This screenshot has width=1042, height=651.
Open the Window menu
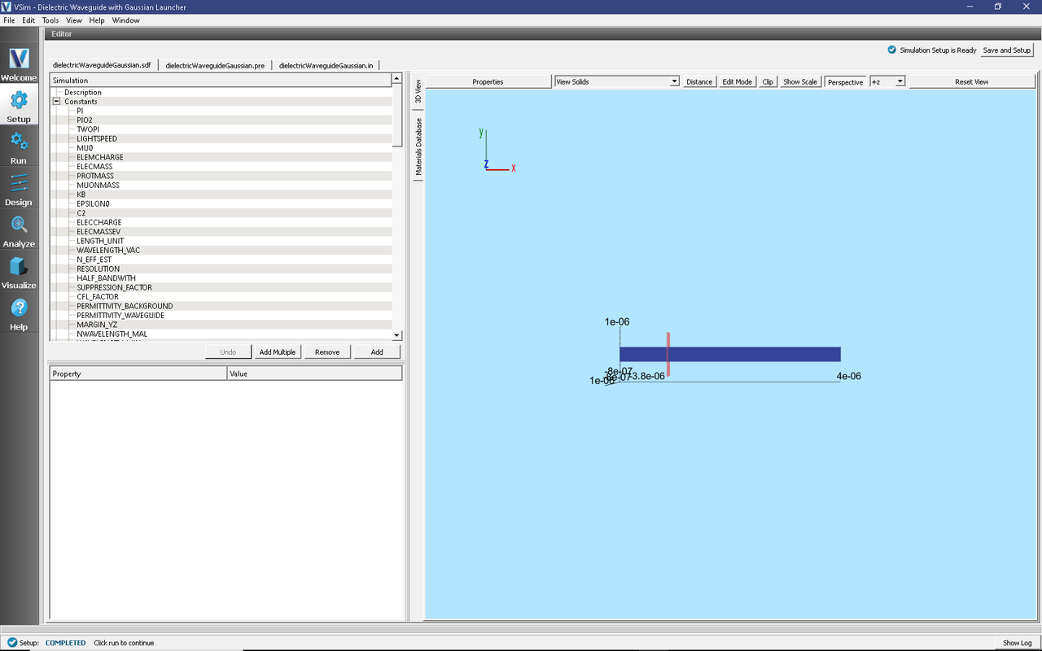[125, 20]
